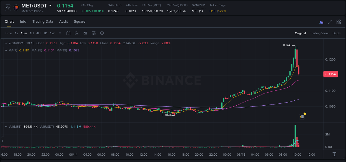Click the Seed token tag
Image resolution: width=346 pixels, height=162 pixels.
[222, 11]
